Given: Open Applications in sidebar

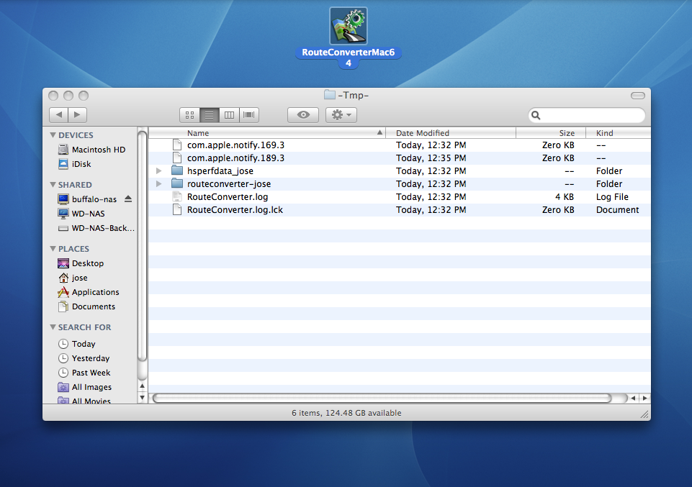Looking at the screenshot, I should coord(89,292).
